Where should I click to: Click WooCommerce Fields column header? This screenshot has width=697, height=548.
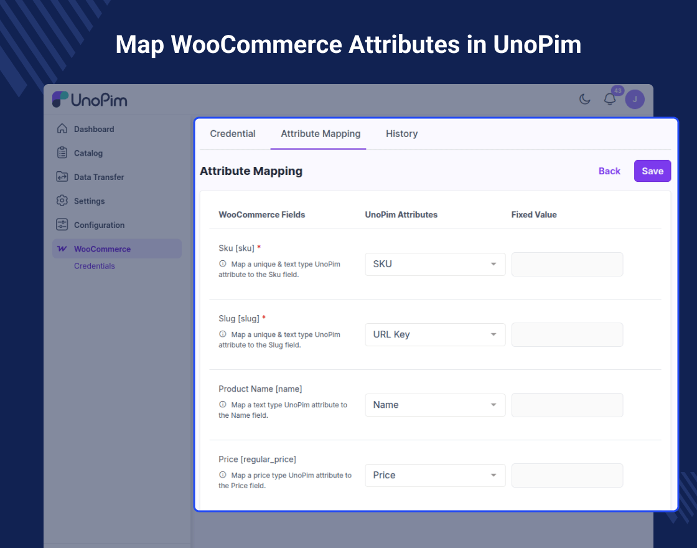point(262,215)
